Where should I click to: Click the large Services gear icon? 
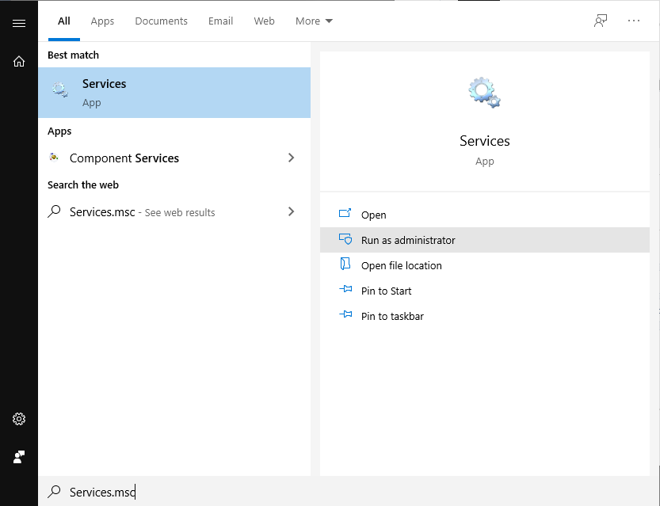click(x=484, y=93)
